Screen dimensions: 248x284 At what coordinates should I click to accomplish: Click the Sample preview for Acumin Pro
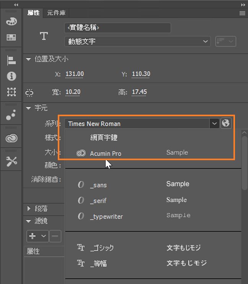(177, 153)
